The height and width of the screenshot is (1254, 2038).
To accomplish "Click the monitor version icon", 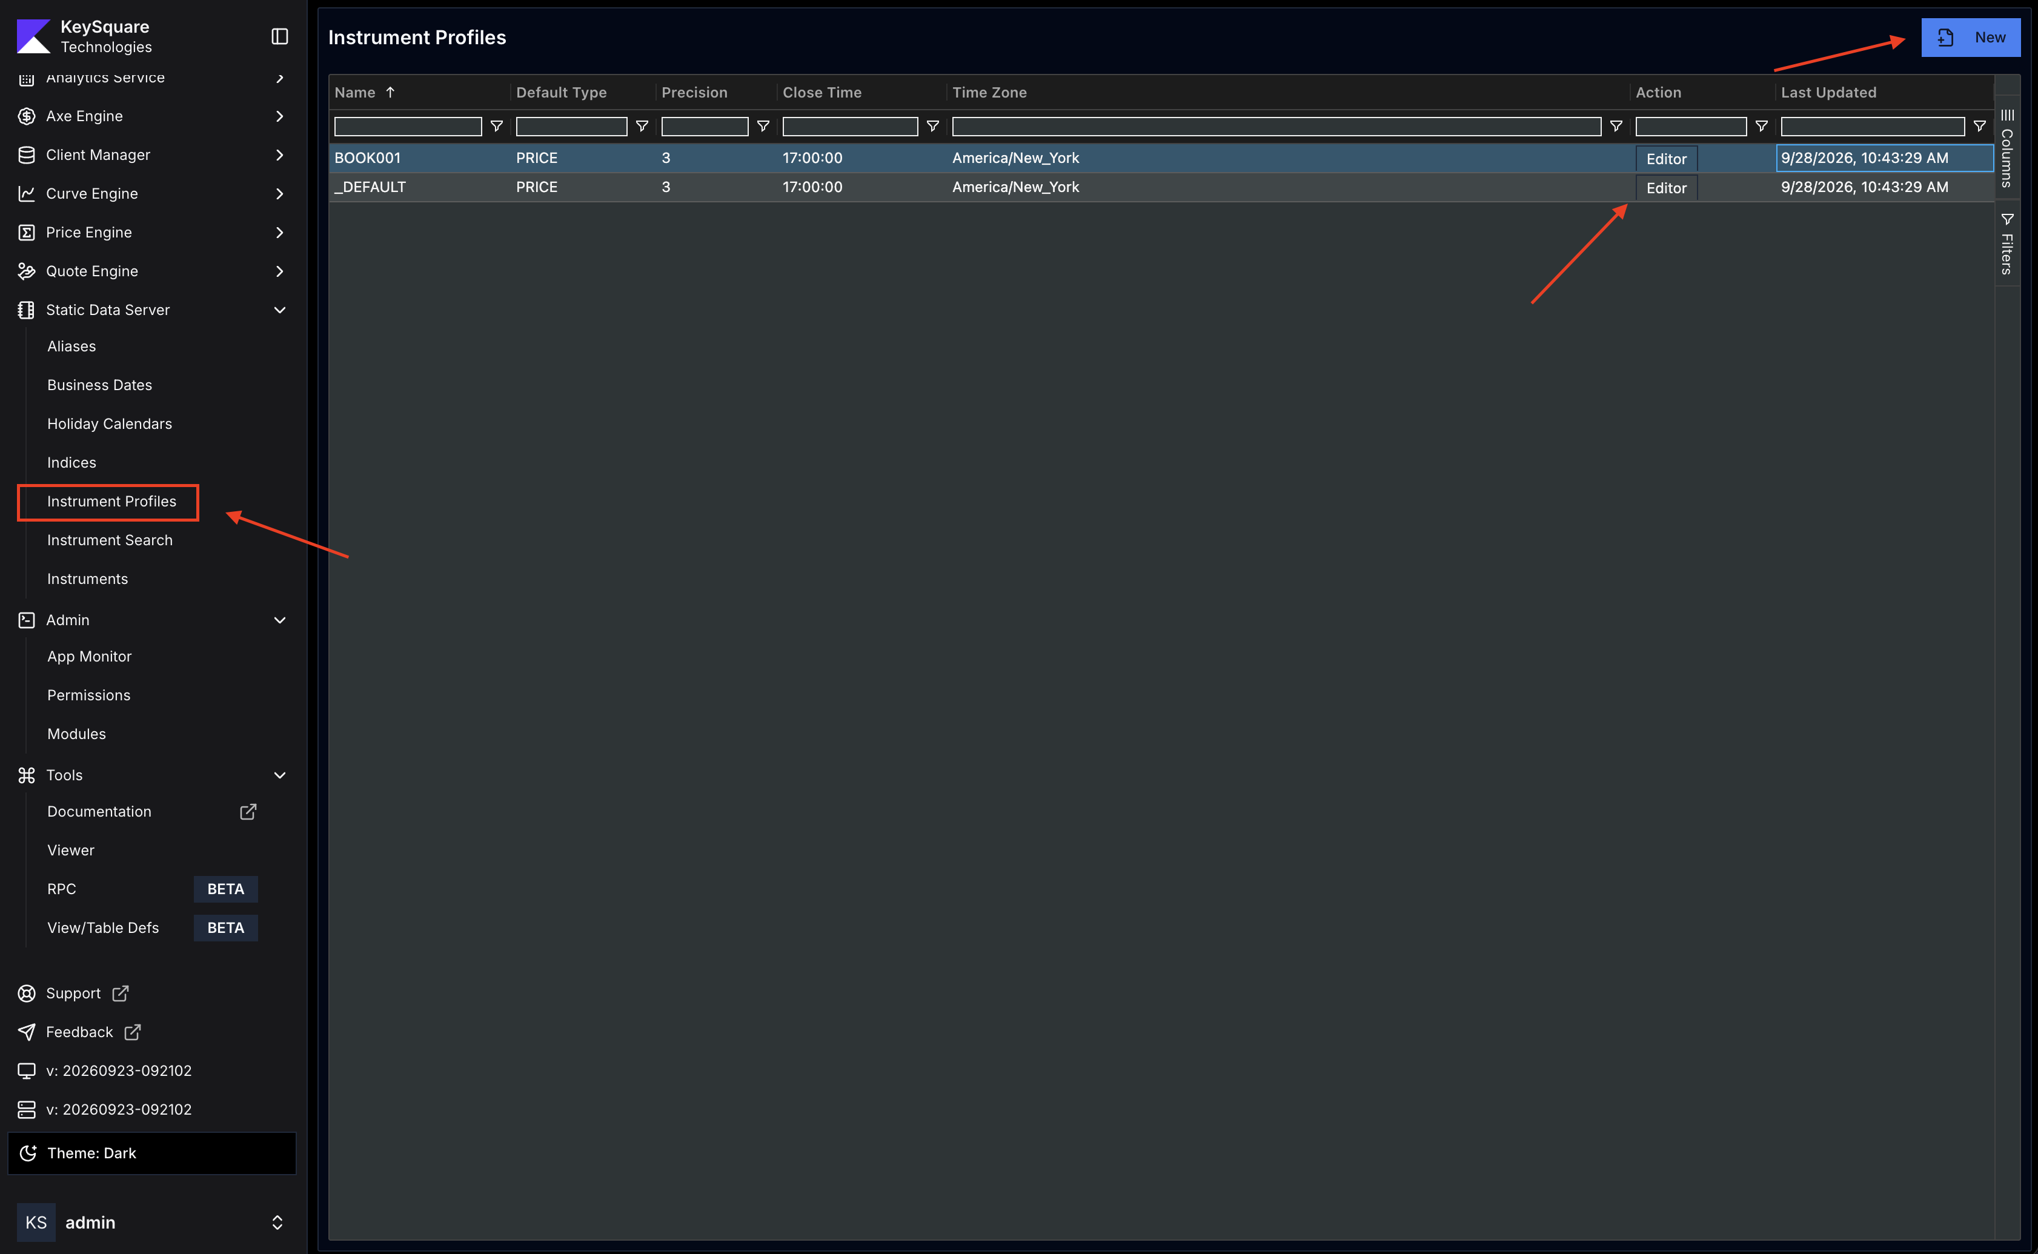I will pos(27,1070).
